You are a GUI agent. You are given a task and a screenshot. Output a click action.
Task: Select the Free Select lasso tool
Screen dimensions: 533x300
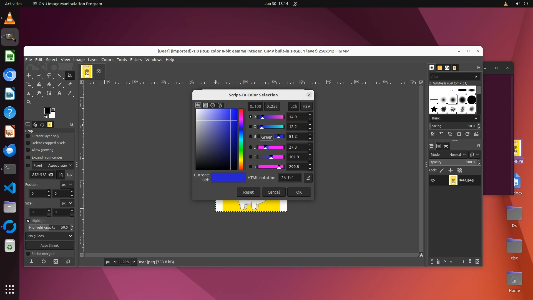point(49,75)
